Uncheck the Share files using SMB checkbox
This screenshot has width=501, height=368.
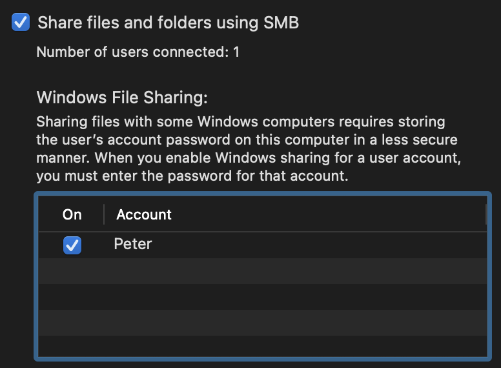point(21,23)
